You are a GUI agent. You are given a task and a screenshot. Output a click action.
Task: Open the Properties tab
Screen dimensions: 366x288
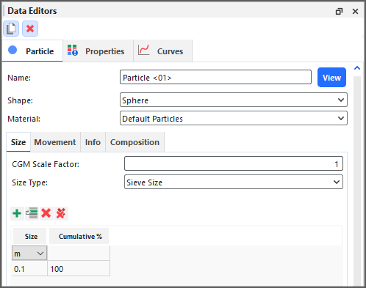[98, 51]
